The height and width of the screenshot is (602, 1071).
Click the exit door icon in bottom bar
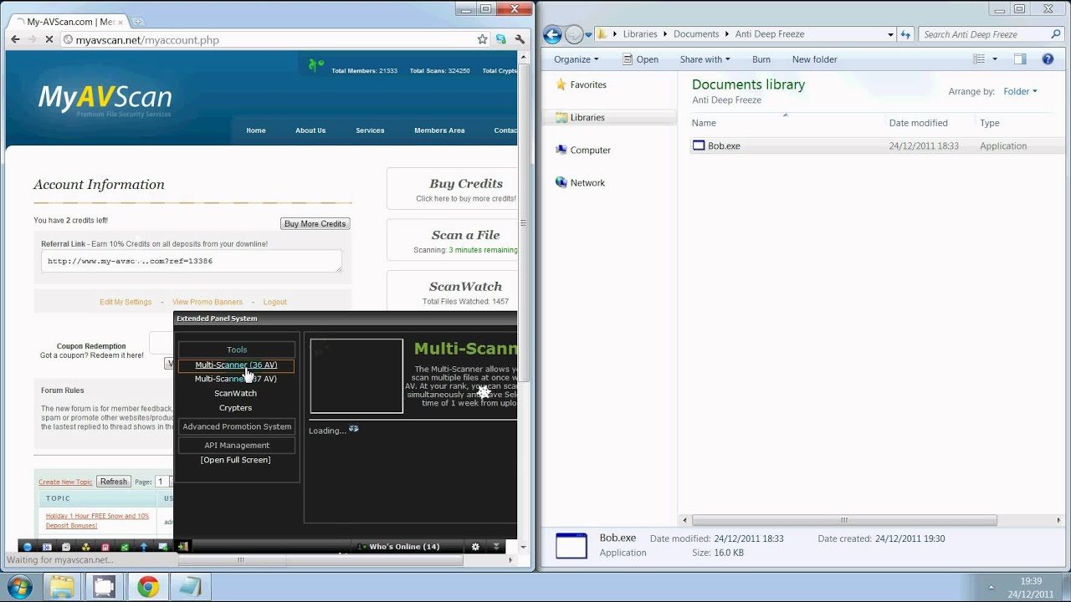182,547
